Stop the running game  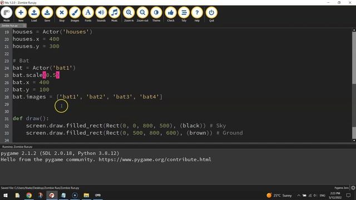(x=62, y=14)
